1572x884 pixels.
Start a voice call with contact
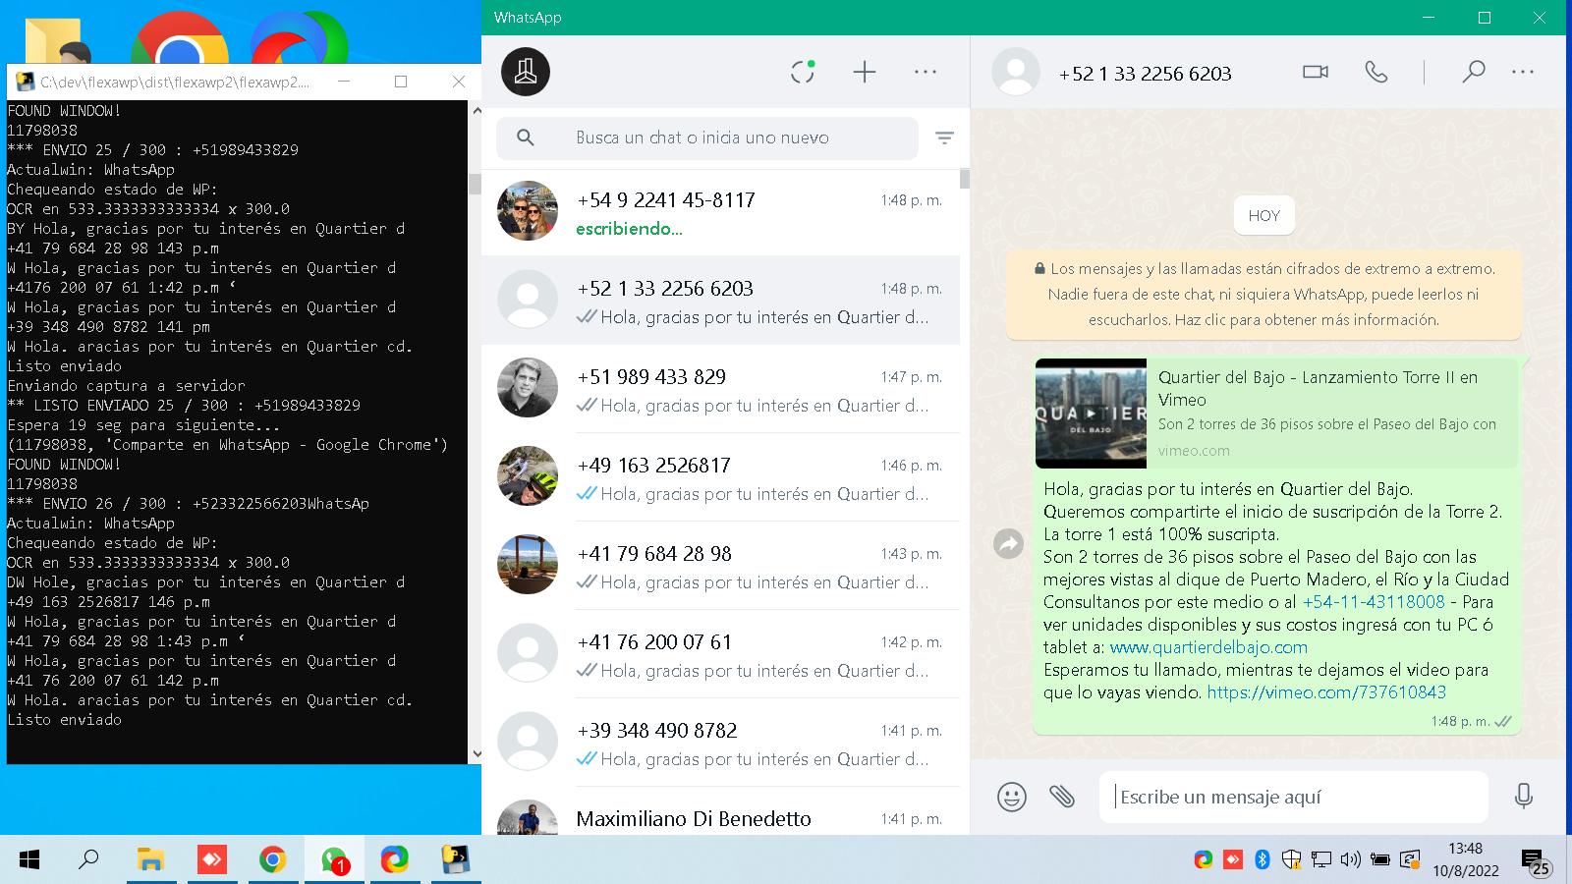pos(1376,72)
